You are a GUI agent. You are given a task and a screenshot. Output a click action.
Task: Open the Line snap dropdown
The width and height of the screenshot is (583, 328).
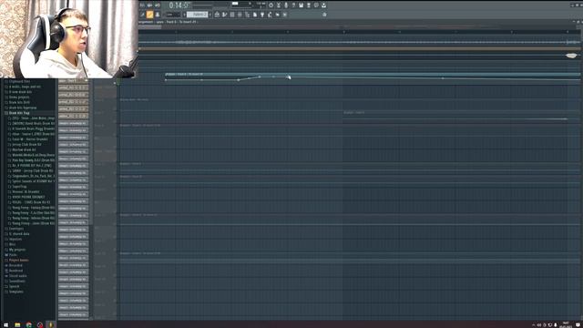[172, 15]
